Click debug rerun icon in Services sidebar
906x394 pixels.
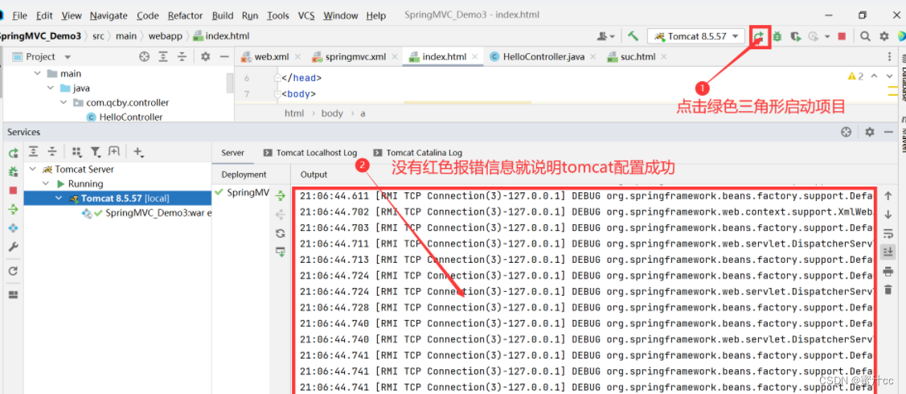tap(13, 171)
